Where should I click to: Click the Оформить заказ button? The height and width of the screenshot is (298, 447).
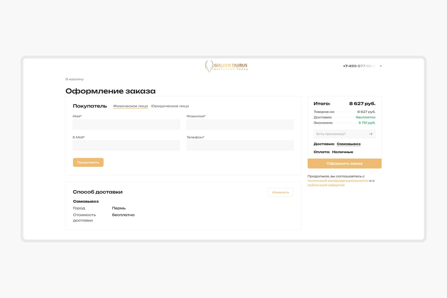pyautogui.click(x=345, y=163)
